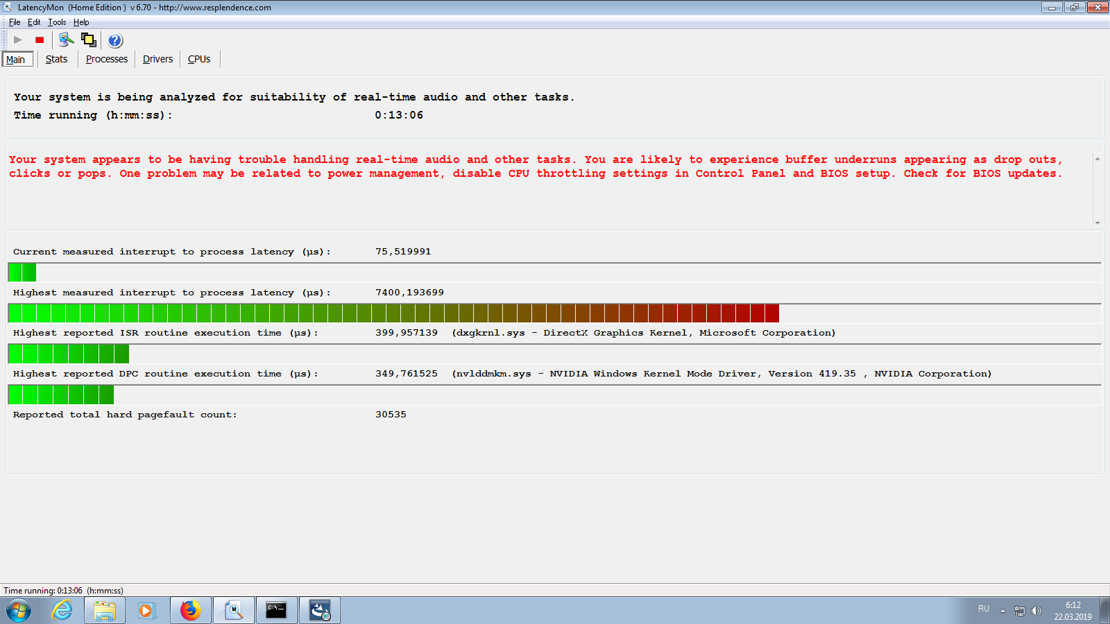Open help via the blue question mark icon
The height and width of the screenshot is (624, 1110).
[115, 40]
